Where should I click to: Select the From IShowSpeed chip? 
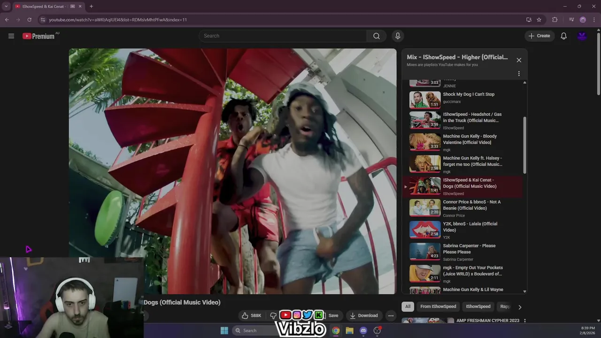(x=438, y=307)
